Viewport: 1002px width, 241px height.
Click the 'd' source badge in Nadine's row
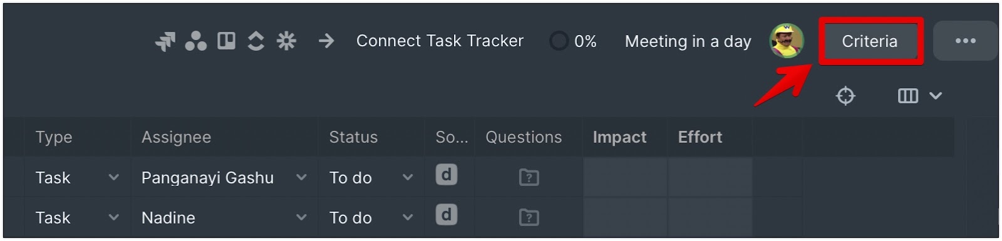447,215
